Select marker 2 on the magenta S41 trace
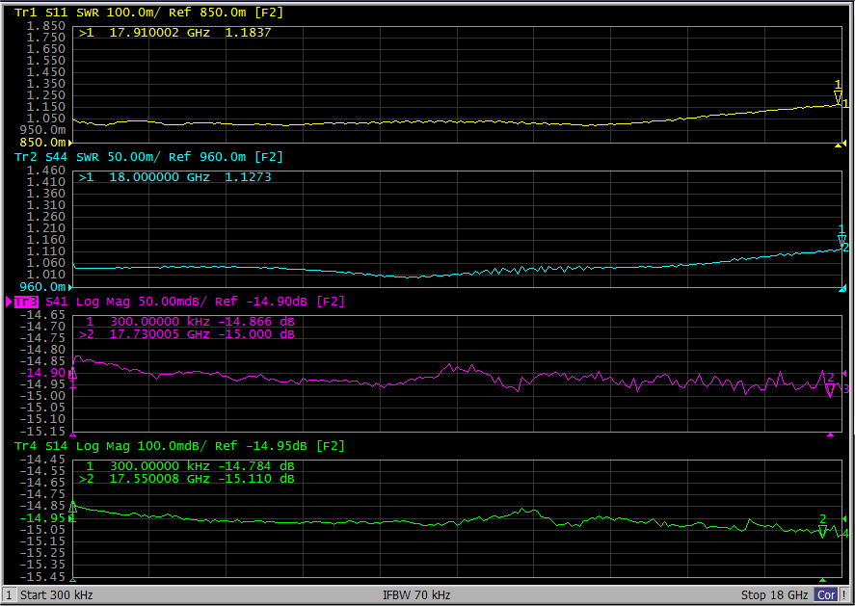 830,387
